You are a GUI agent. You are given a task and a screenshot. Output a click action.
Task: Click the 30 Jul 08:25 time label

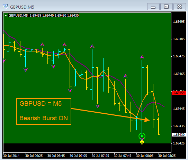pyautogui.click(x=167, y=156)
